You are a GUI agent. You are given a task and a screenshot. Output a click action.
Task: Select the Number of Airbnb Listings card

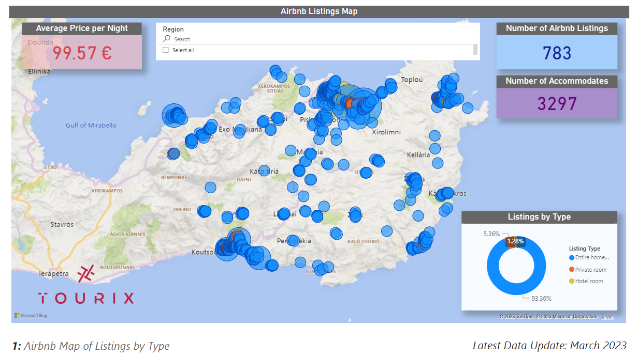(x=557, y=46)
